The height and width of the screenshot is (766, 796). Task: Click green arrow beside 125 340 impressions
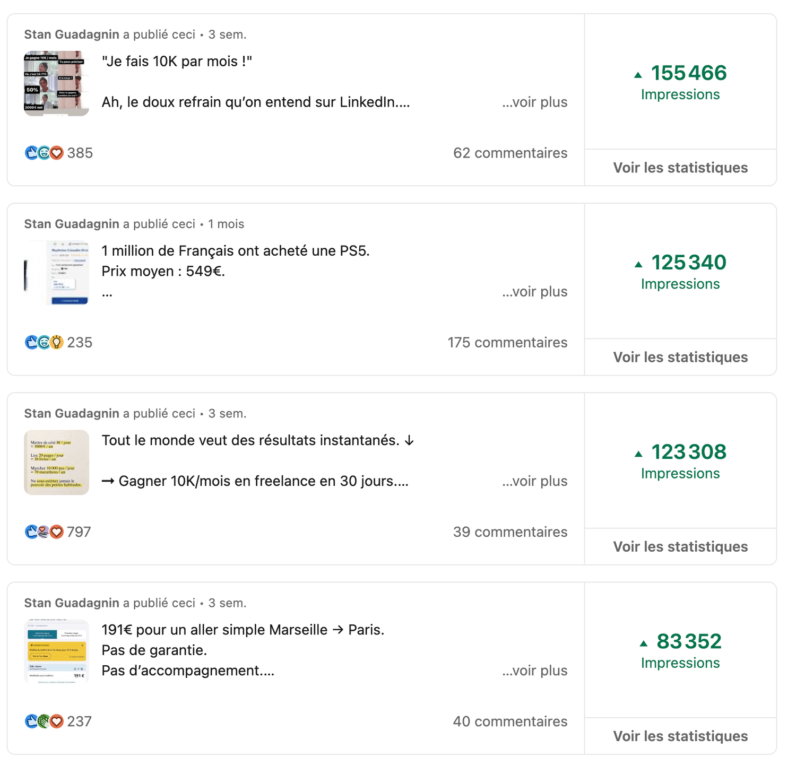tap(638, 265)
